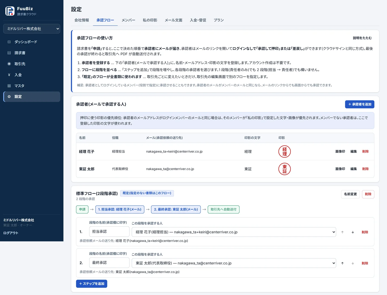Viewport: 387px width, 295px height.
Task: Click ステップを追加 button
Action: coord(92,284)
